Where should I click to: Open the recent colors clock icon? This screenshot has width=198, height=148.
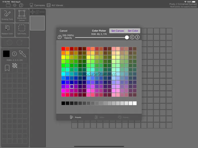pyautogui.click(x=14, y=54)
